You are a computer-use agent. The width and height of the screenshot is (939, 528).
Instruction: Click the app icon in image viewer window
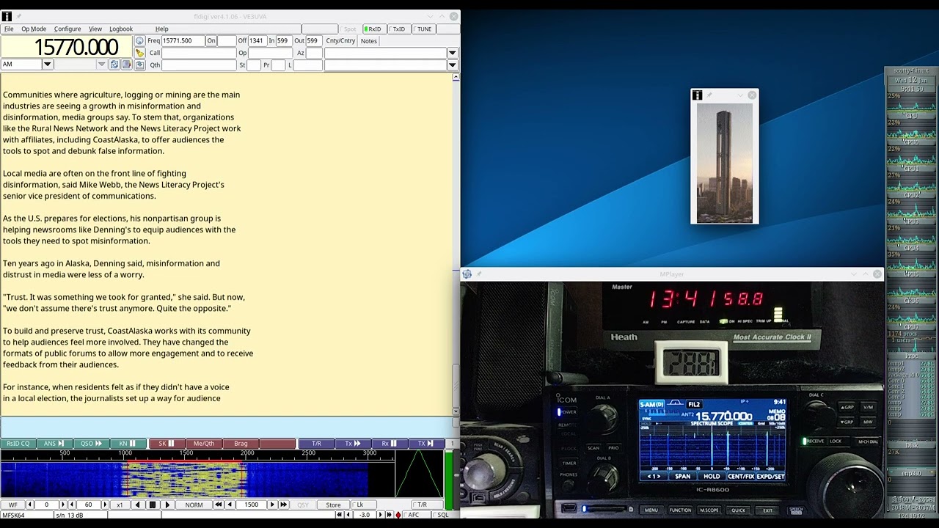pyautogui.click(x=697, y=95)
